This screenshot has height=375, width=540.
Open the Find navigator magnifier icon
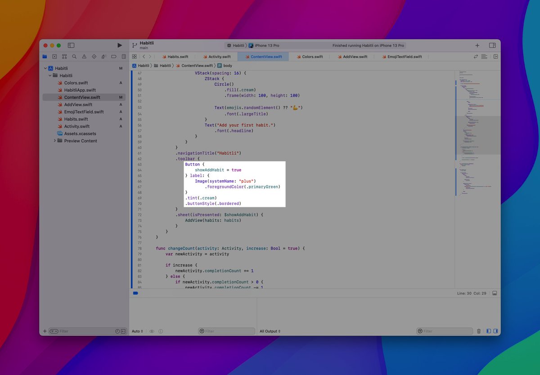click(x=74, y=57)
